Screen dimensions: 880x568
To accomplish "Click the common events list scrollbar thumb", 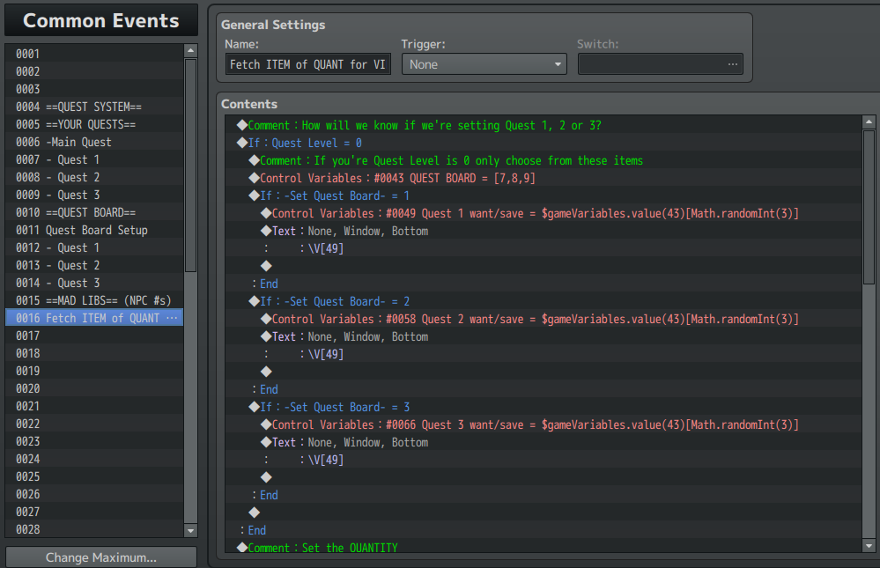I will click(x=190, y=166).
